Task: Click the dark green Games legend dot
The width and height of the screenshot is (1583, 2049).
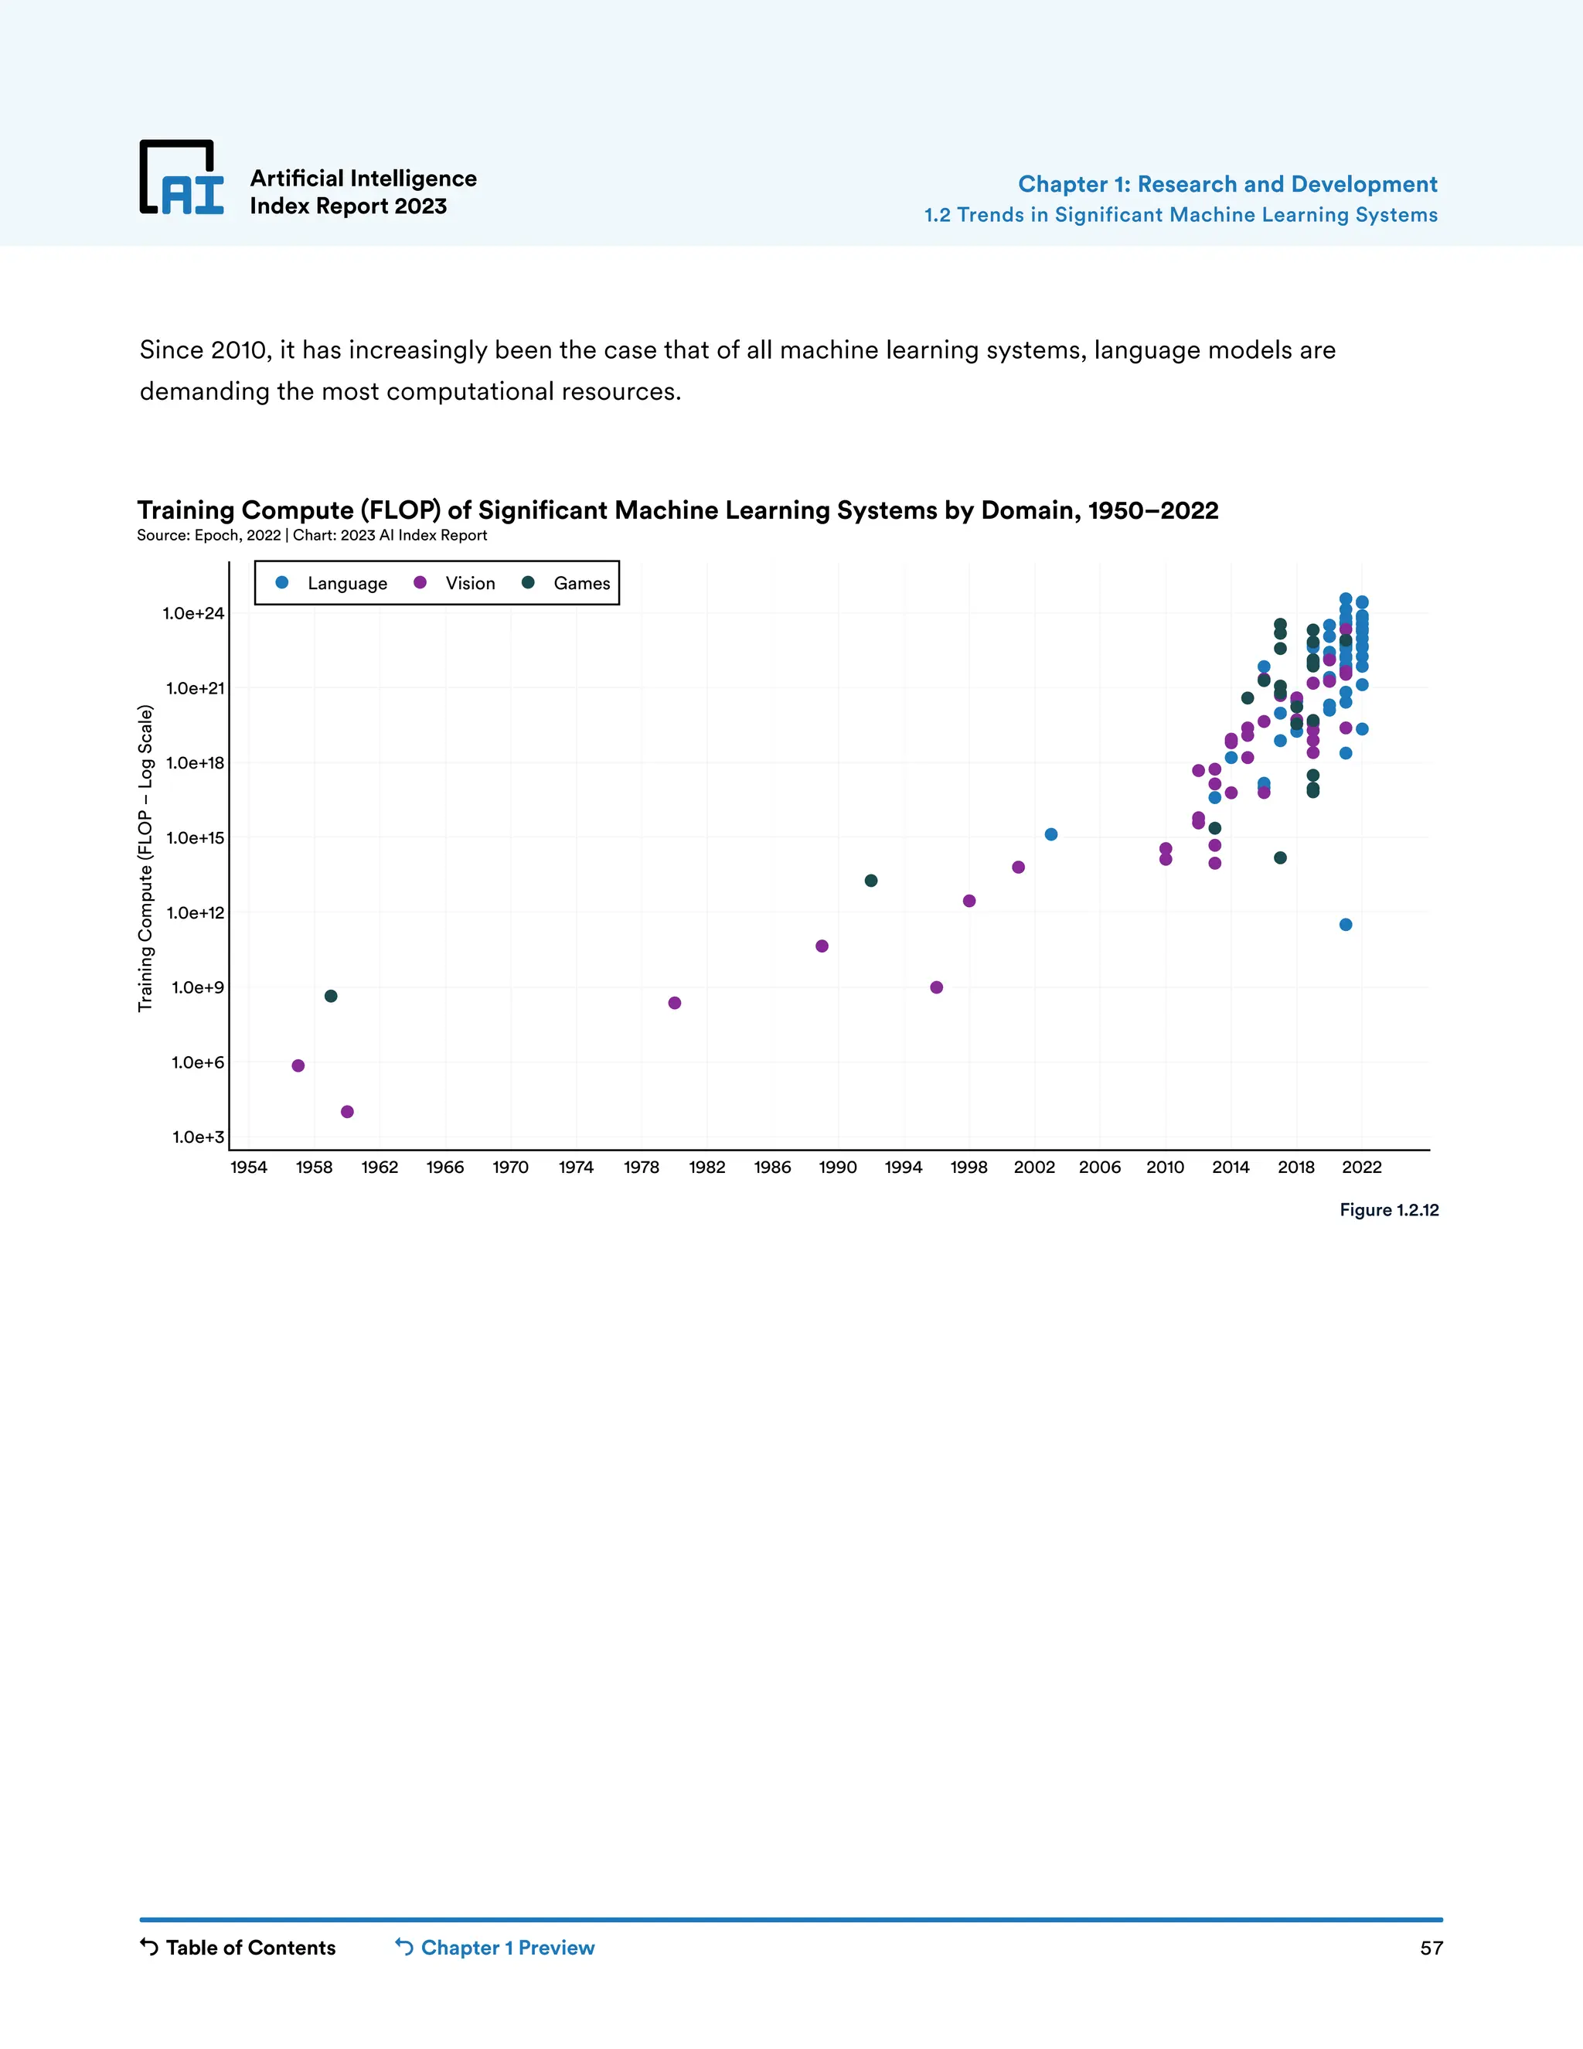Action: tap(528, 583)
